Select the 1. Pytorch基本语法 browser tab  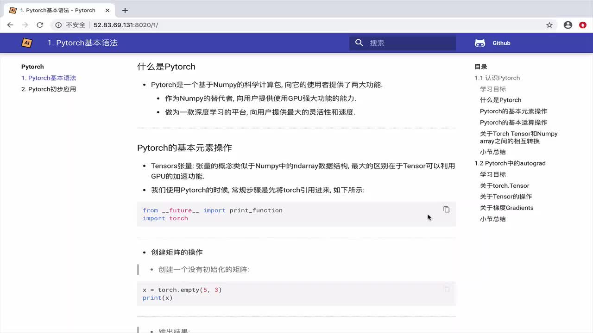58,10
